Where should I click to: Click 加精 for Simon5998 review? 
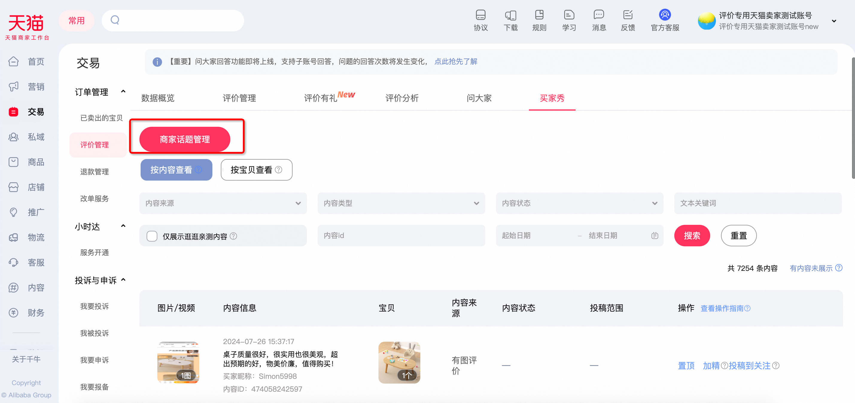(711, 366)
